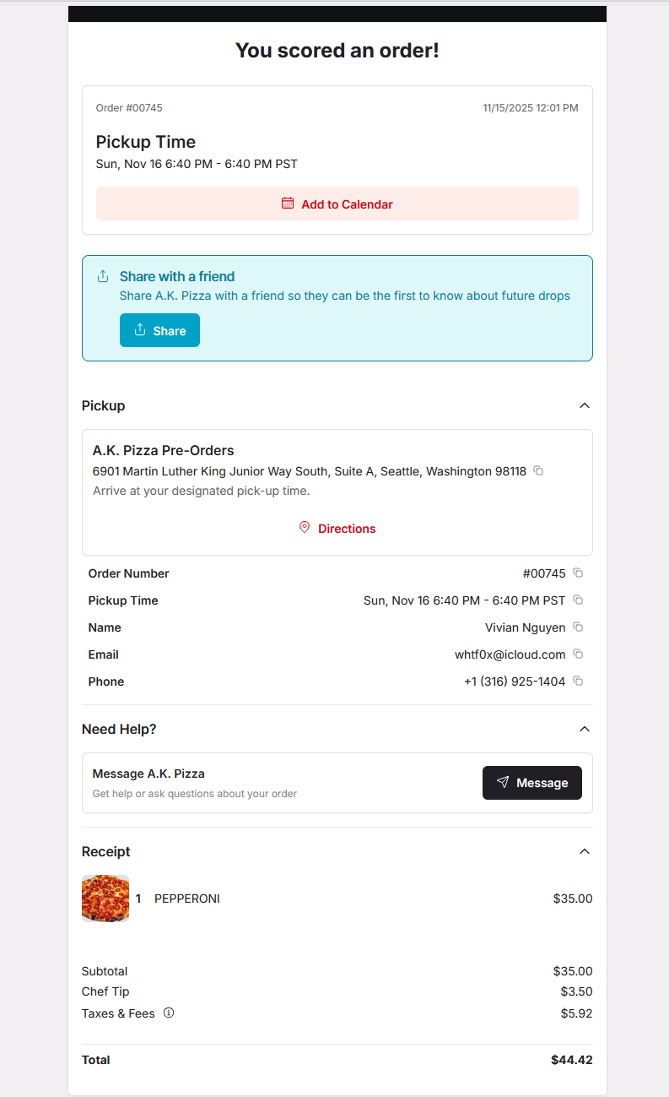Copy the order number #00745
The image size is (669, 1097).
(x=578, y=573)
